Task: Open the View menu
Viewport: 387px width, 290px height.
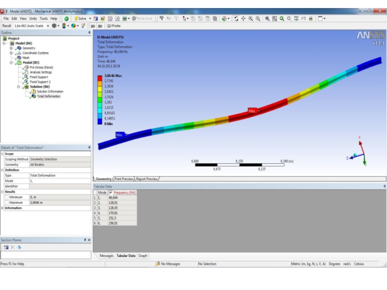Action: 23,18
